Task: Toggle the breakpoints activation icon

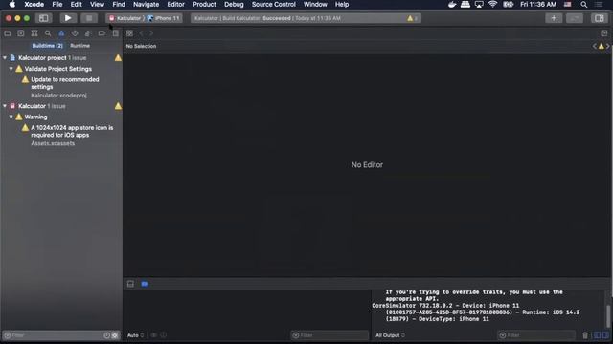Action: [x=145, y=284]
